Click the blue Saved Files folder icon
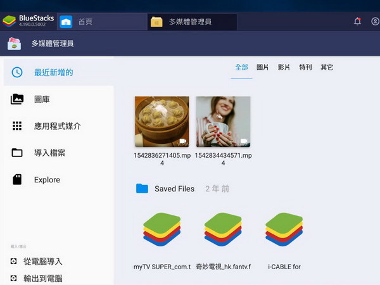The image size is (380, 285). point(142,189)
